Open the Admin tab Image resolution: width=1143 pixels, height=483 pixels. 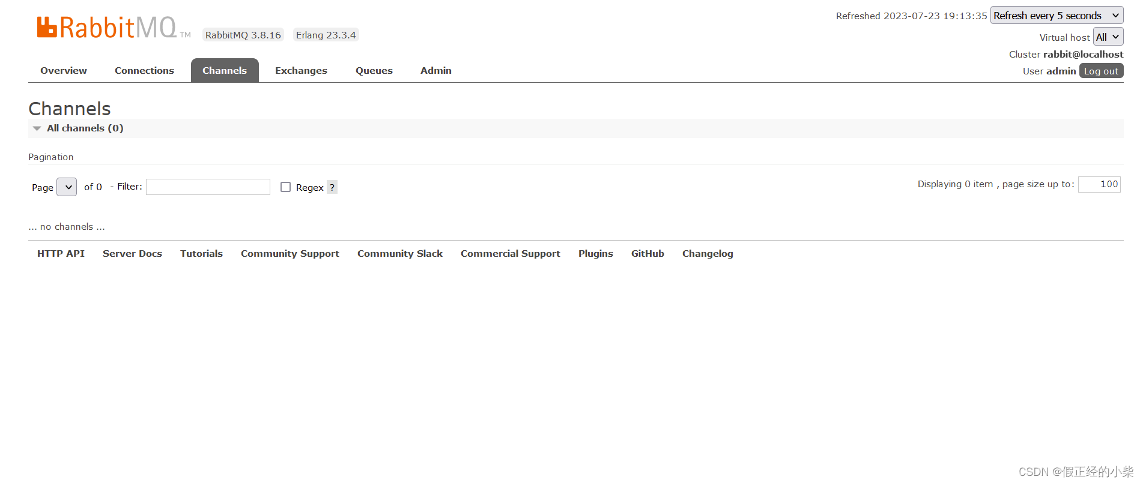point(436,70)
